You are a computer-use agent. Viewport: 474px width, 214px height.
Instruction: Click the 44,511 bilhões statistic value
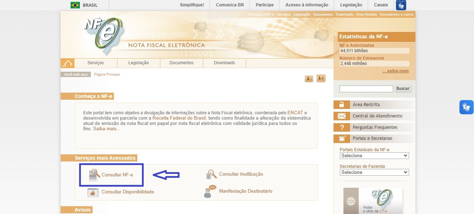tap(354, 51)
